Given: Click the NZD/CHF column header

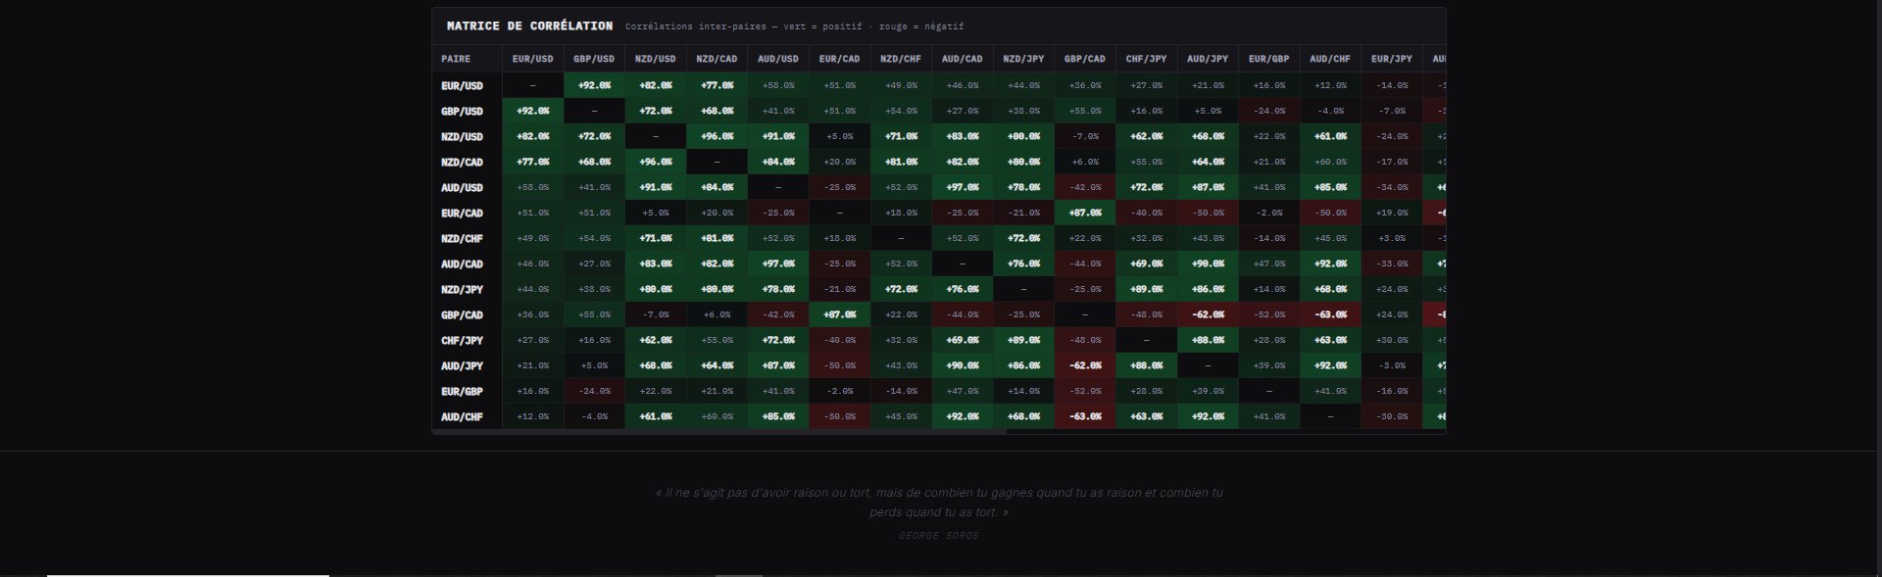Looking at the screenshot, I should 900,59.
